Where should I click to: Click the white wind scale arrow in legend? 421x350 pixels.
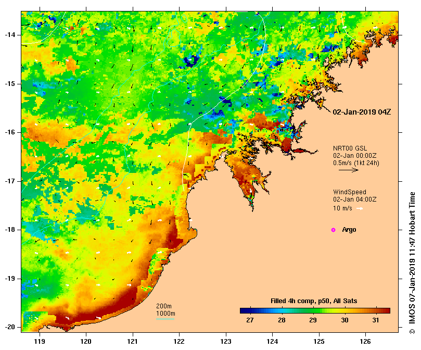pyautogui.click(x=360, y=208)
